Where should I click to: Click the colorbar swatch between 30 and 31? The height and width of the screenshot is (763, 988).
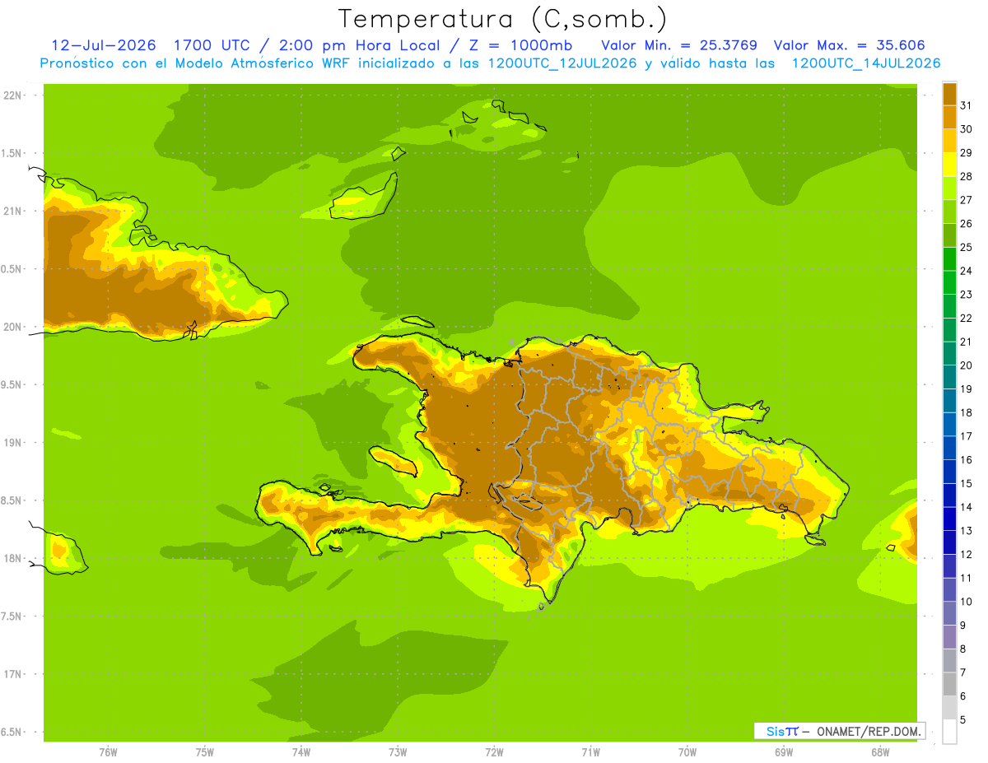[949, 117]
